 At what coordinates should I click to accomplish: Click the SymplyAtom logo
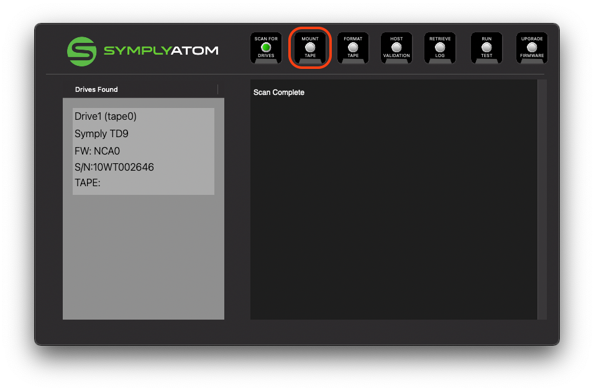(x=142, y=51)
